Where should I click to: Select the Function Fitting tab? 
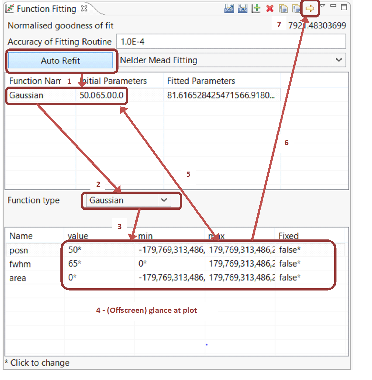tap(46, 9)
